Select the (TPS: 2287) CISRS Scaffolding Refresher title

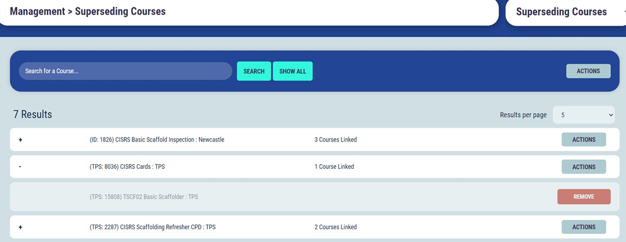pyautogui.click(x=152, y=227)
